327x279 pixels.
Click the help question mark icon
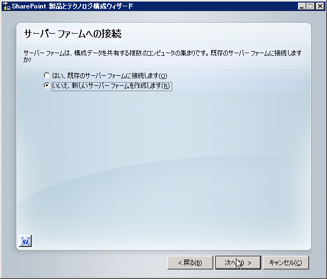click(25, 241)
